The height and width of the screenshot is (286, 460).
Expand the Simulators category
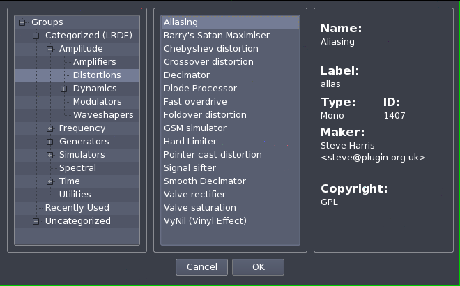pos(50,155)
